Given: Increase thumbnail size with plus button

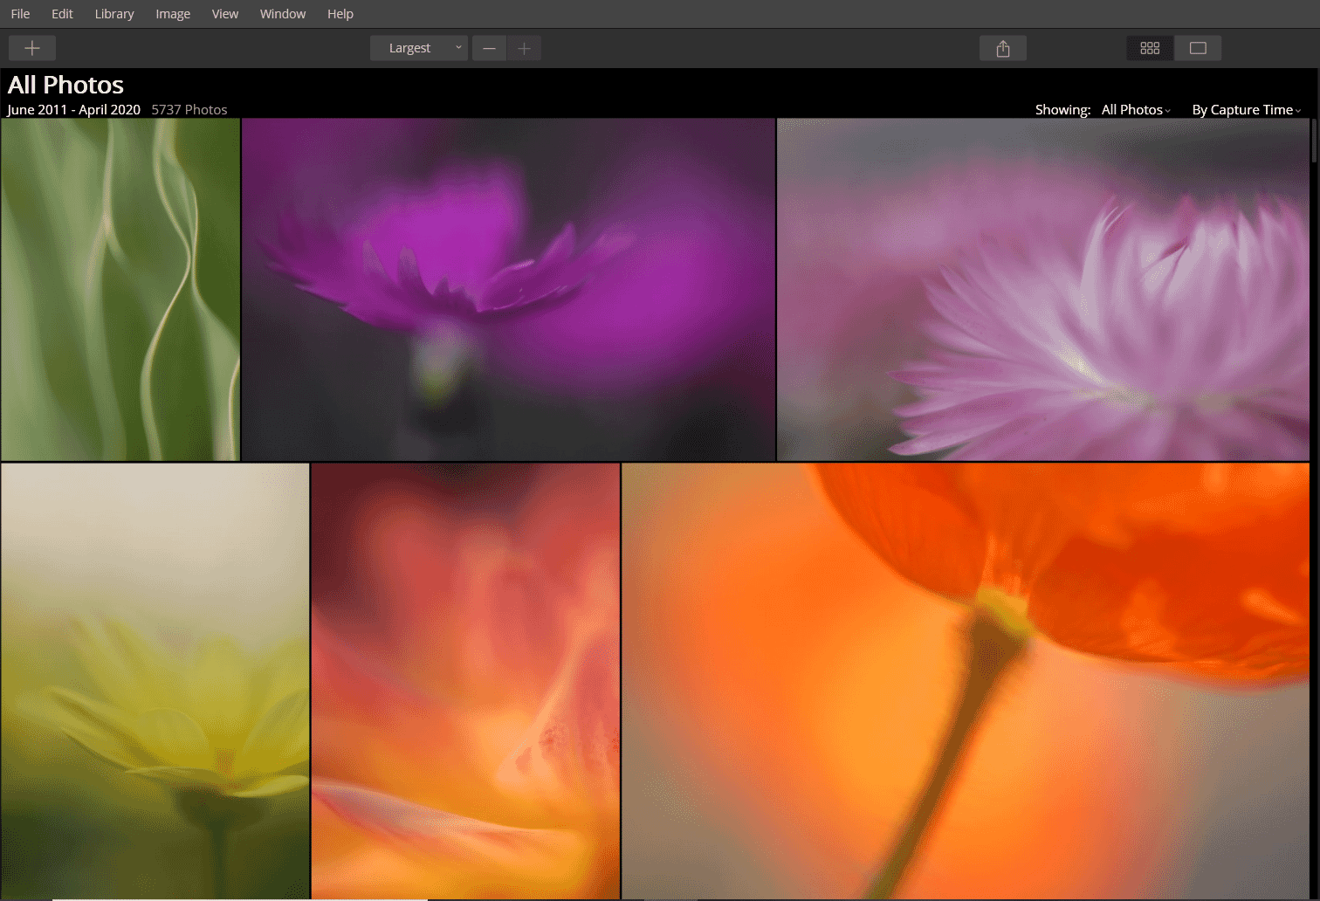Looking at the screenshot, I should [524, 48].
